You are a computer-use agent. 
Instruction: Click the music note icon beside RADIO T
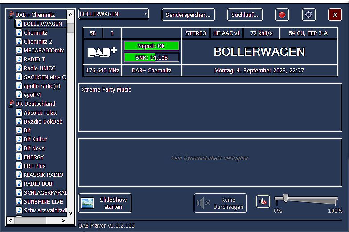(x=19, y=59)
